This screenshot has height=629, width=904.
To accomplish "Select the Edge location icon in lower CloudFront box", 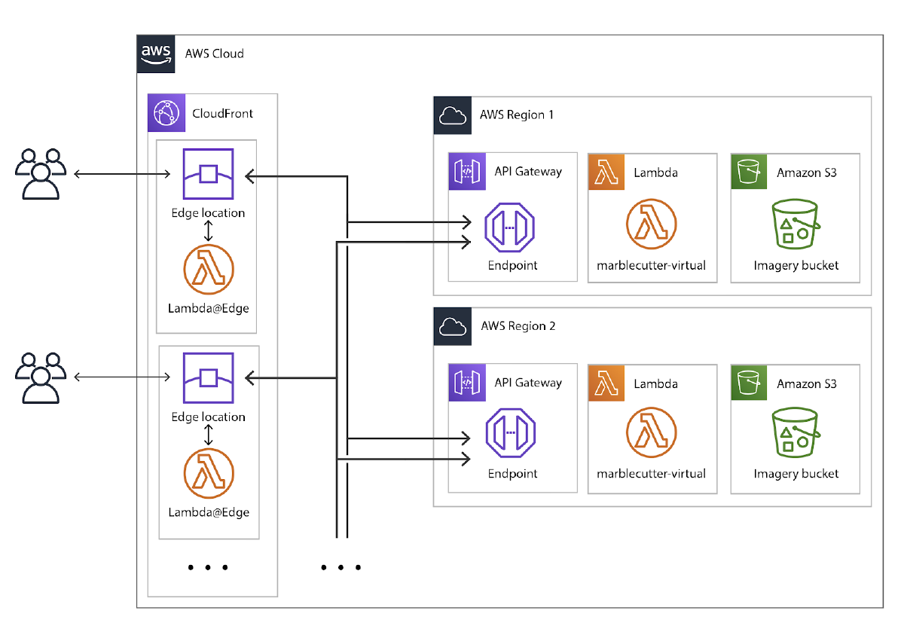I will tap(208, 377).
